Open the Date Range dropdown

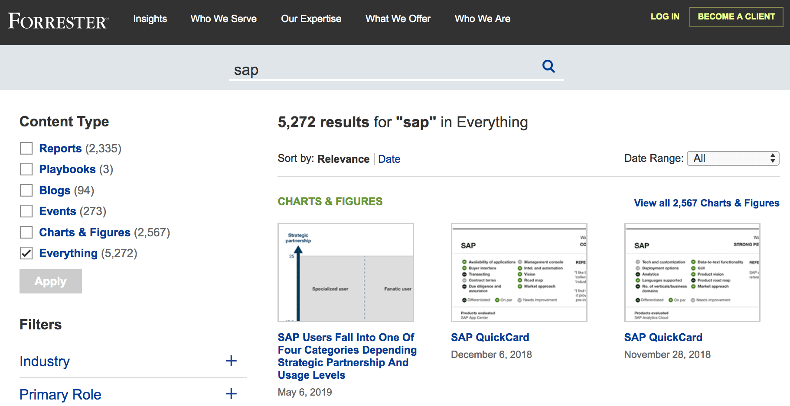click(x=733, y=158)
